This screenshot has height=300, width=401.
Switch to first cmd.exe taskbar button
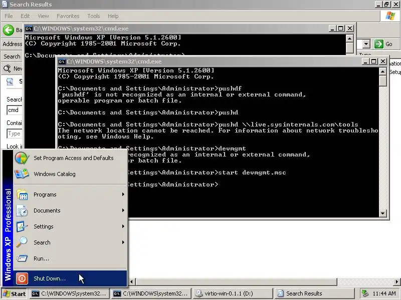[x=69, y=293]
